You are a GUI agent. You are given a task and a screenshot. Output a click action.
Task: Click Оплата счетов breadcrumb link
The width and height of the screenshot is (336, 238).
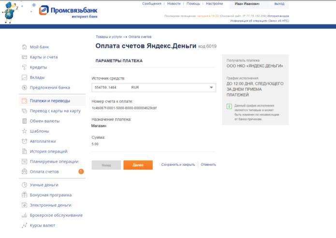140,37
